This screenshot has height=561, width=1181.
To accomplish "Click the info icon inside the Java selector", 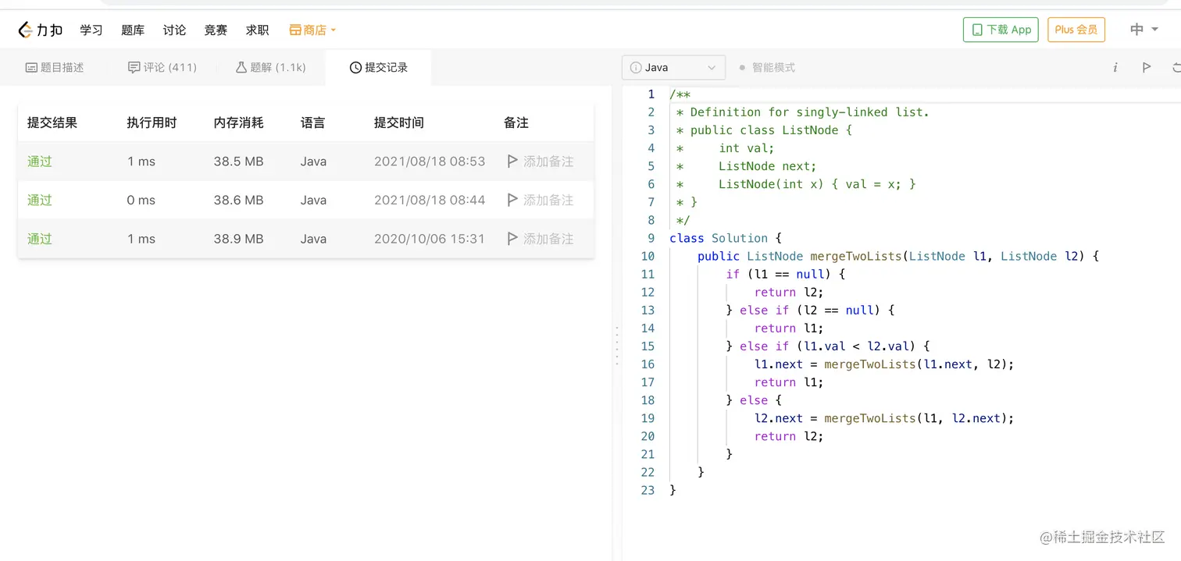I will 636,68.
